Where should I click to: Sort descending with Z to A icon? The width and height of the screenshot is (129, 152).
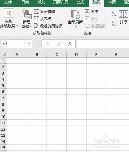pos(114,23)
